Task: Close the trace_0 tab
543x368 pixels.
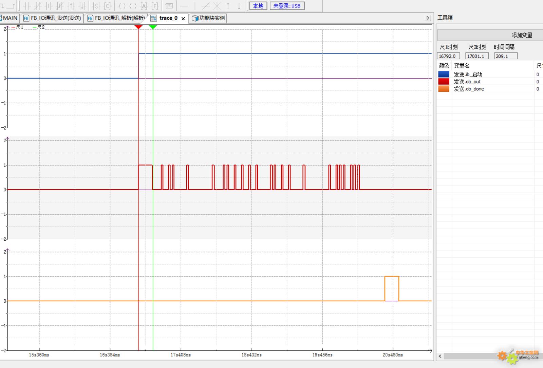Action: click(x=183, y=19)
